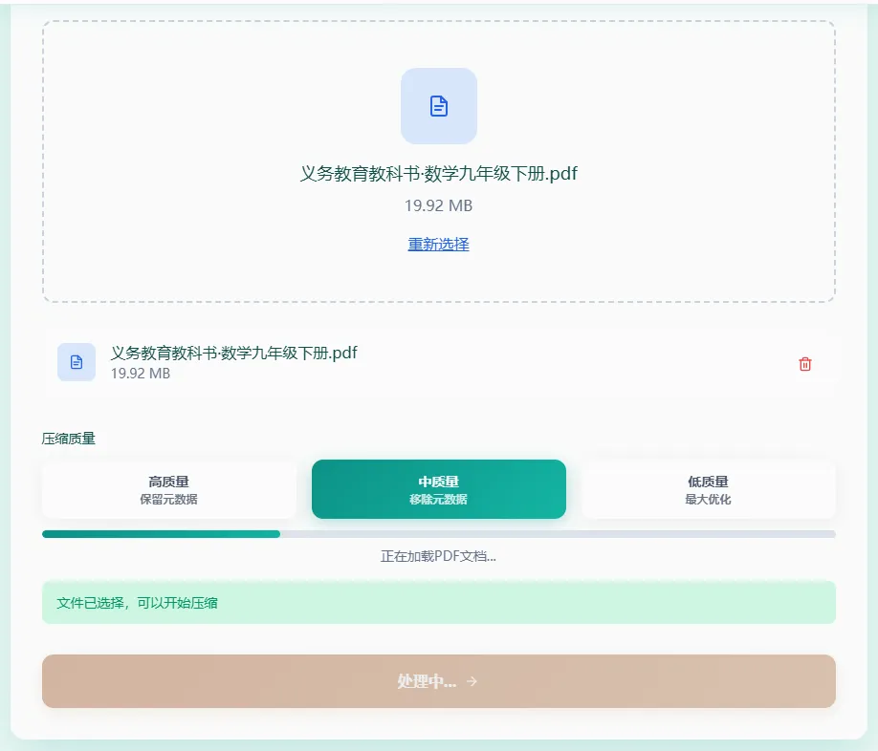878x751 pixels.
Task: Click the 19.92 MB size in file list row
Action: tap(140, 374)
